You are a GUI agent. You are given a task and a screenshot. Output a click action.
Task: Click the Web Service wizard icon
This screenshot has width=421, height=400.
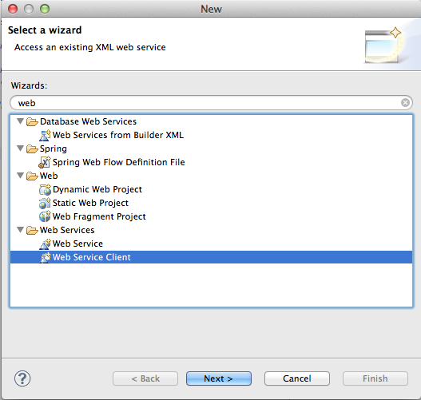coord(45,244)
